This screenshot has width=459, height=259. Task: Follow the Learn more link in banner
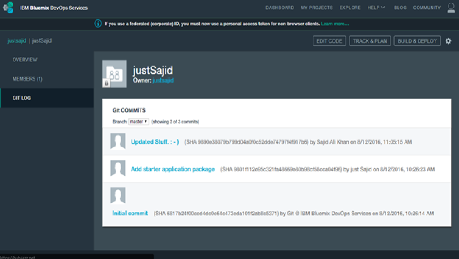coord(335,24)
